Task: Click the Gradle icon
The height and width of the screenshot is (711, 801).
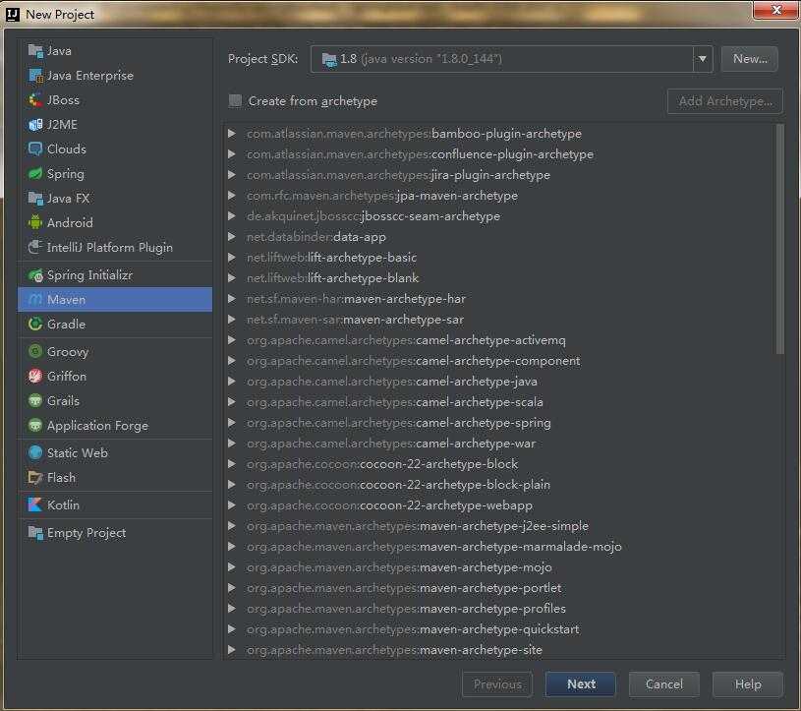Action: [35, 325]
